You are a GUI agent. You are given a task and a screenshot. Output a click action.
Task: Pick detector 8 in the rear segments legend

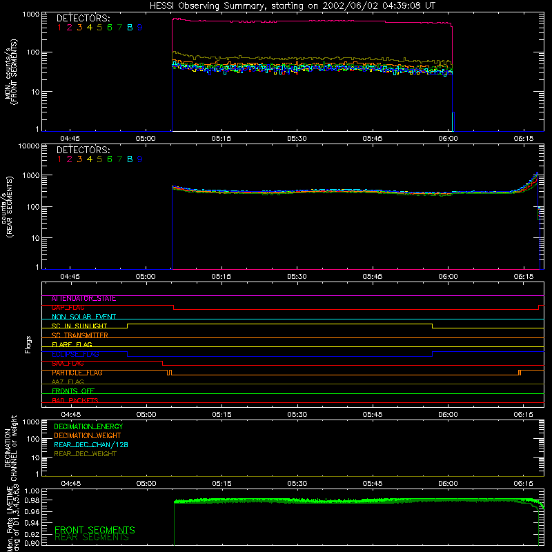[130, 159]
